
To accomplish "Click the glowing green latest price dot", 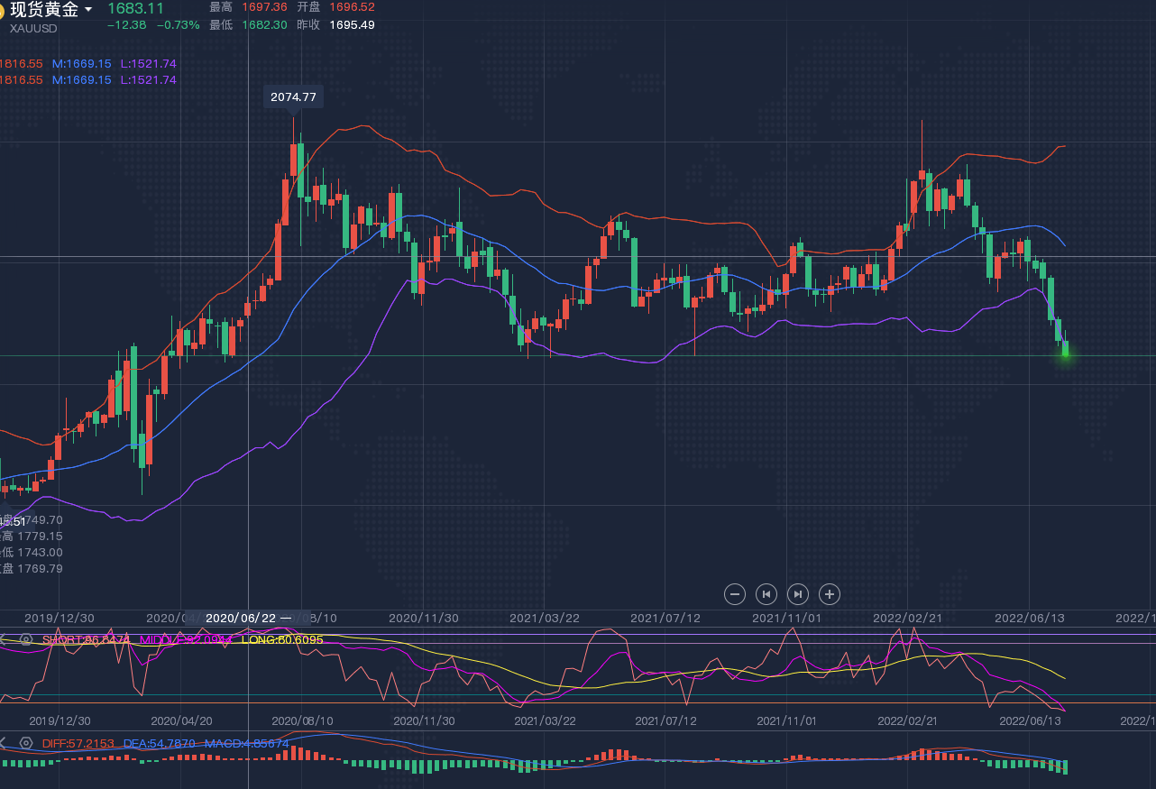I will [1065, 353].
